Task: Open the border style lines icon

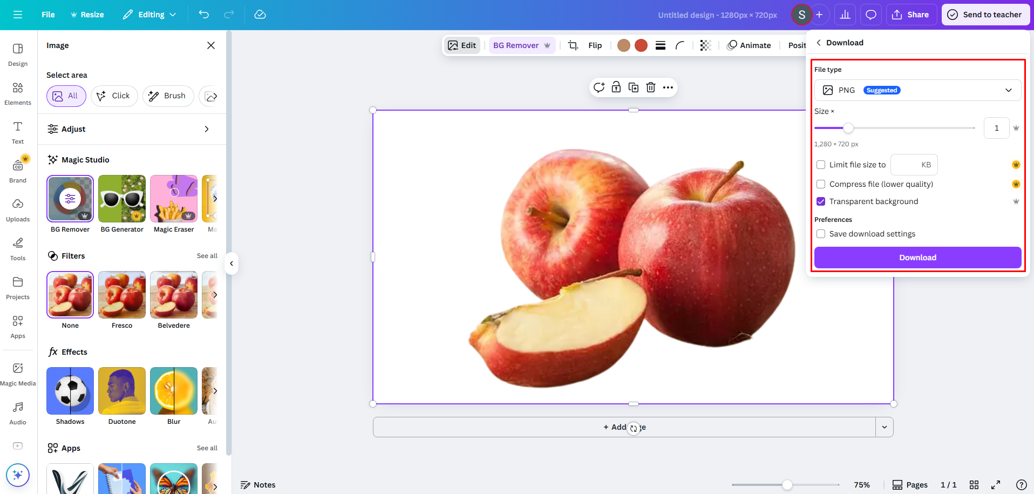Action: click(661, 45)
